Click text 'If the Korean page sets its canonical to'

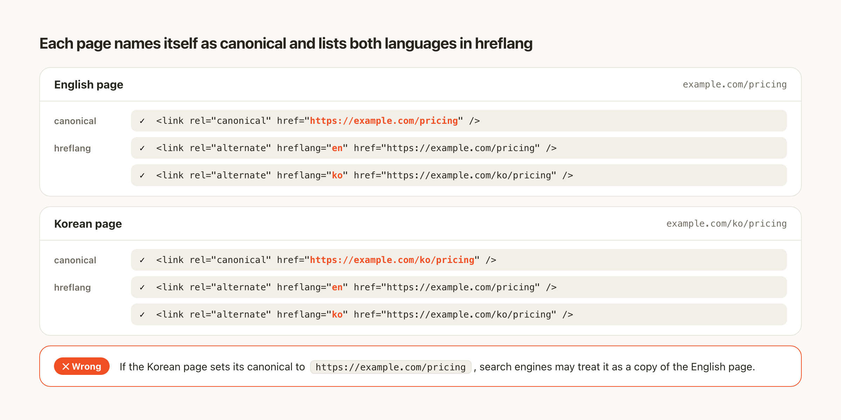(x=212, y=367)
